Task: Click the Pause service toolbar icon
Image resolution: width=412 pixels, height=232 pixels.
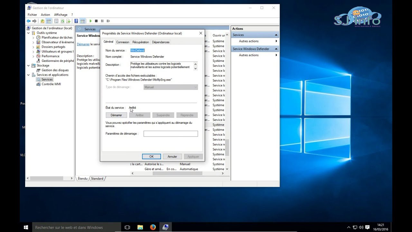Action: click(x=102, y=21)
